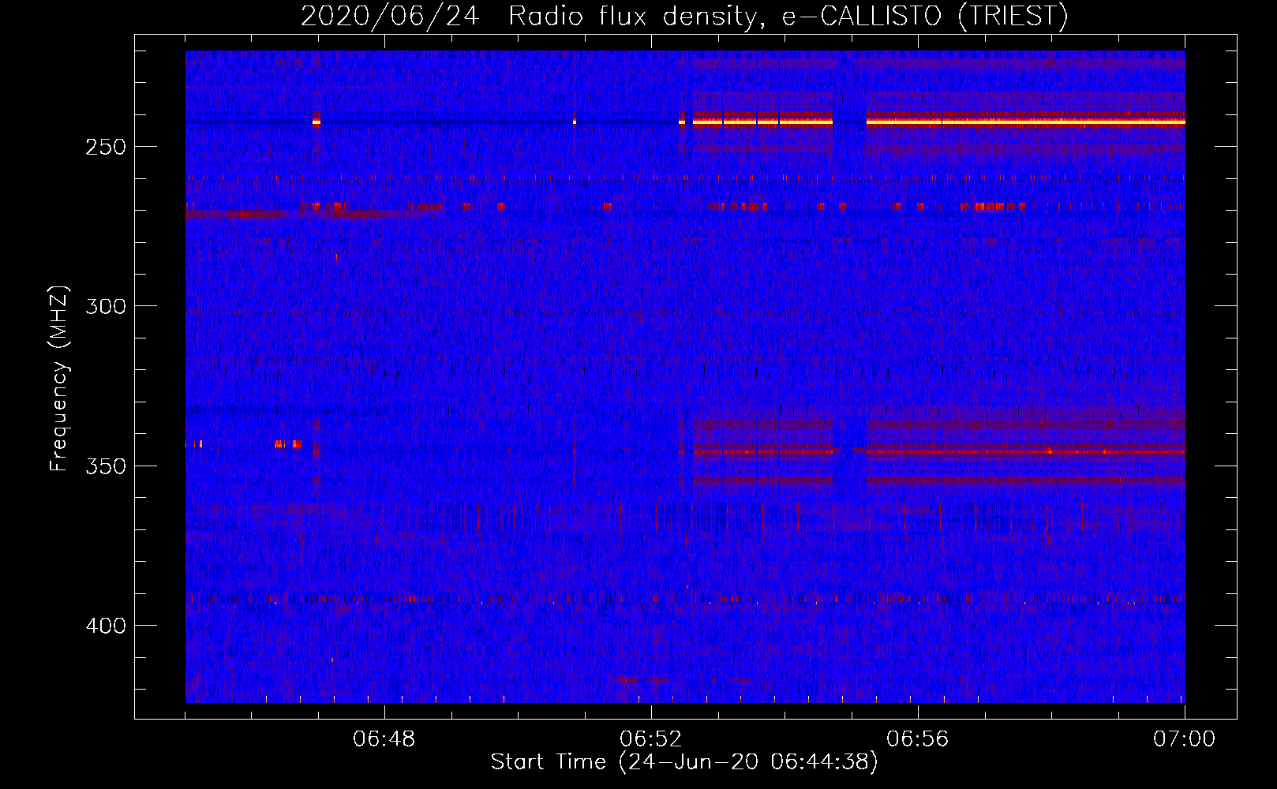Click the 350 frequency tick label
1277x789 pixels.
coord(106,466)
